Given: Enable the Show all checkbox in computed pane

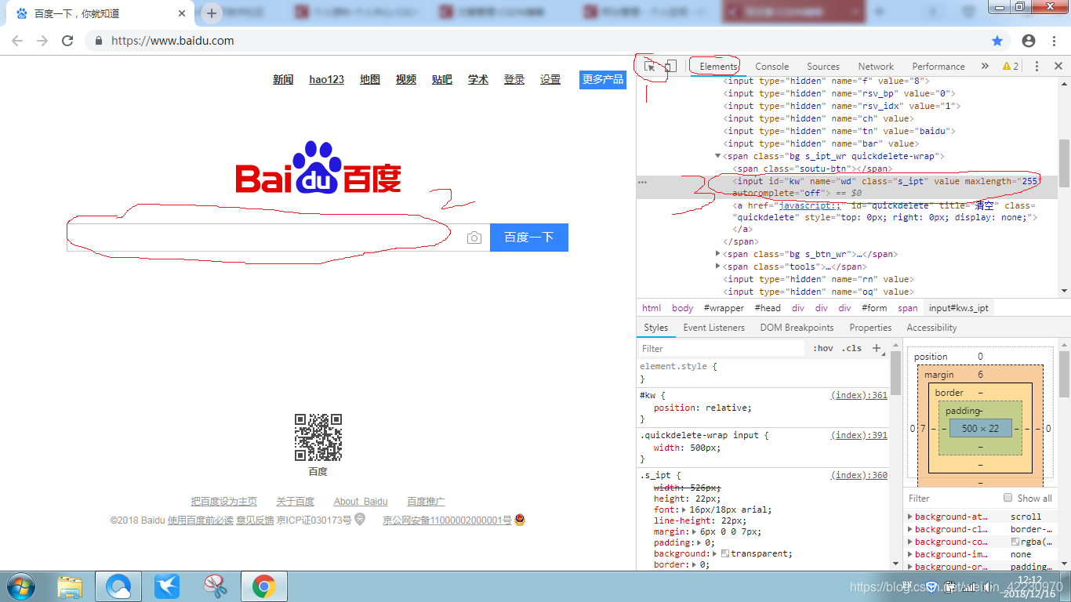Looking at the screenshot, I should point(1008,498).
